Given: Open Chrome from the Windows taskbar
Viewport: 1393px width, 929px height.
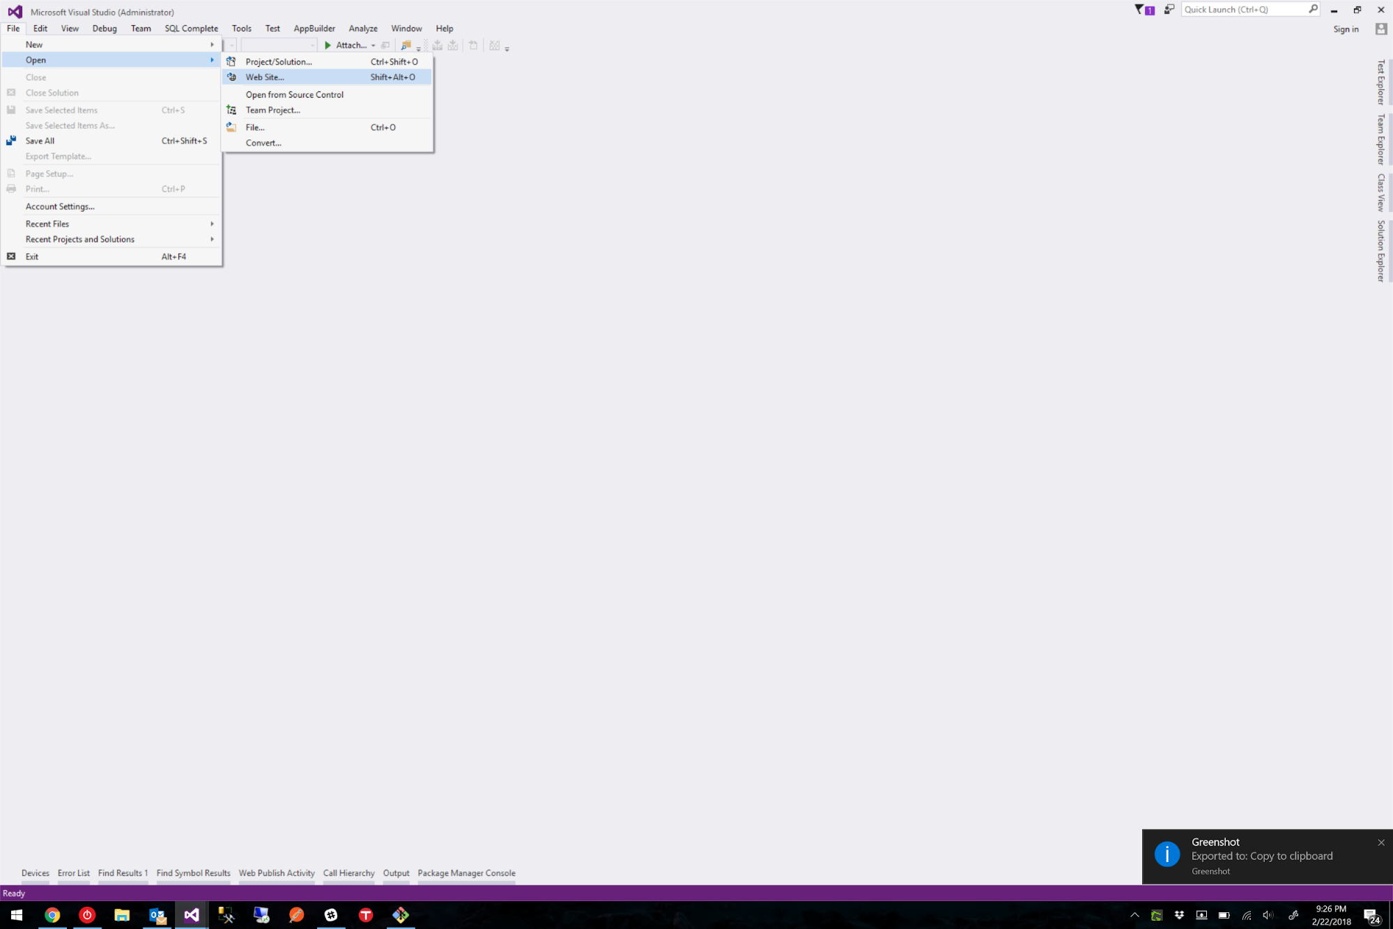Looking at the screenshot, I should tap(52, 915).
